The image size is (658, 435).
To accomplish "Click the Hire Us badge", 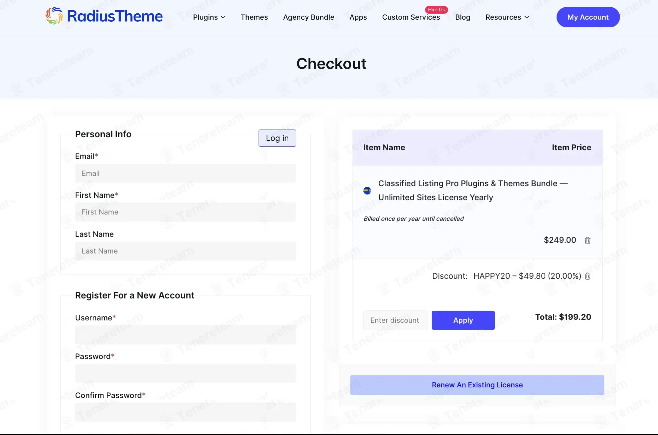I will (x=436, y=10).
